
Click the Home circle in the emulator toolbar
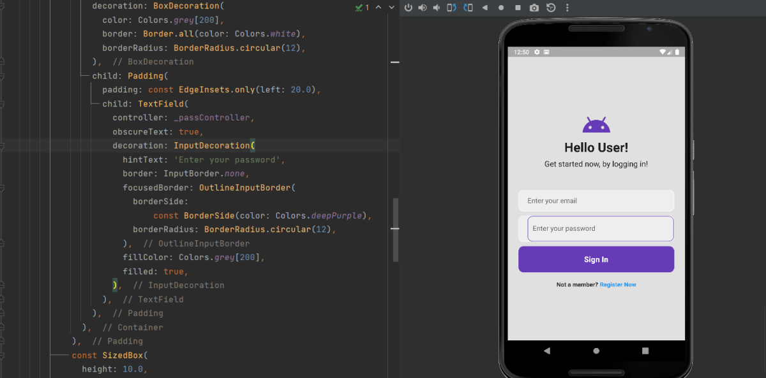point(501,8)
